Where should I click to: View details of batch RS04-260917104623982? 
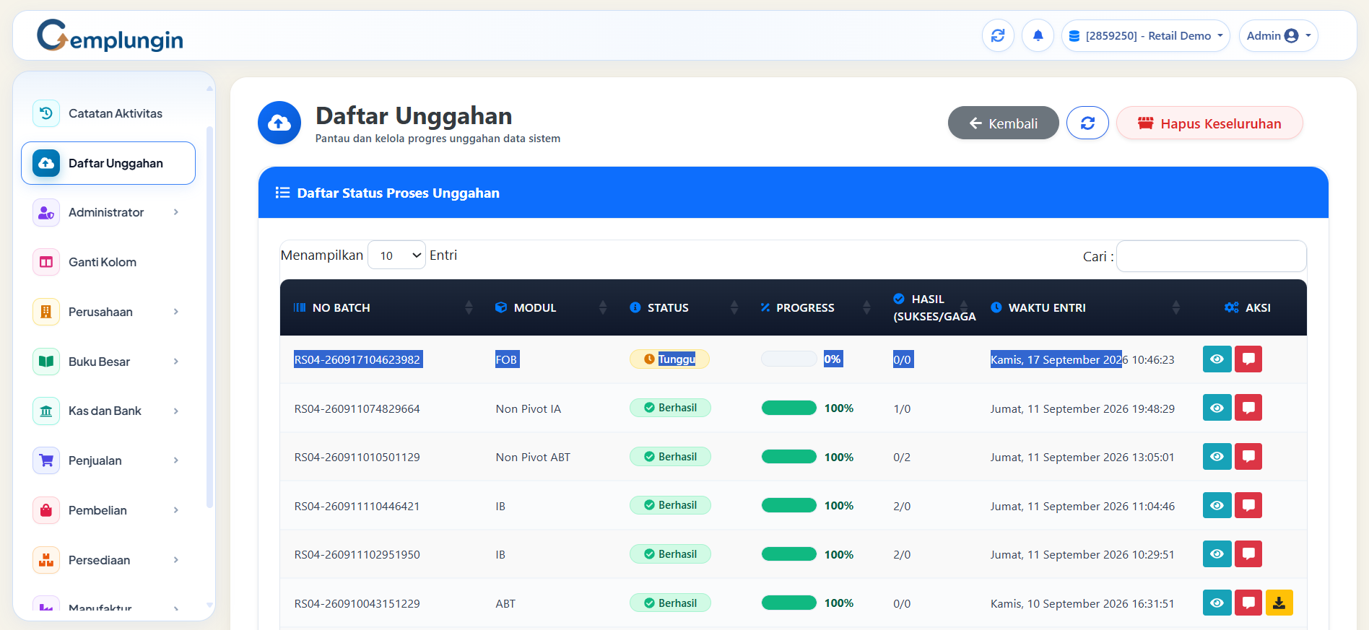[x=1217, y=359]
